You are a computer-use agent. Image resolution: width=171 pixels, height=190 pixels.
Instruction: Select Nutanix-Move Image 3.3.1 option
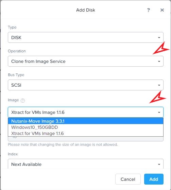[x=86, y=121]
